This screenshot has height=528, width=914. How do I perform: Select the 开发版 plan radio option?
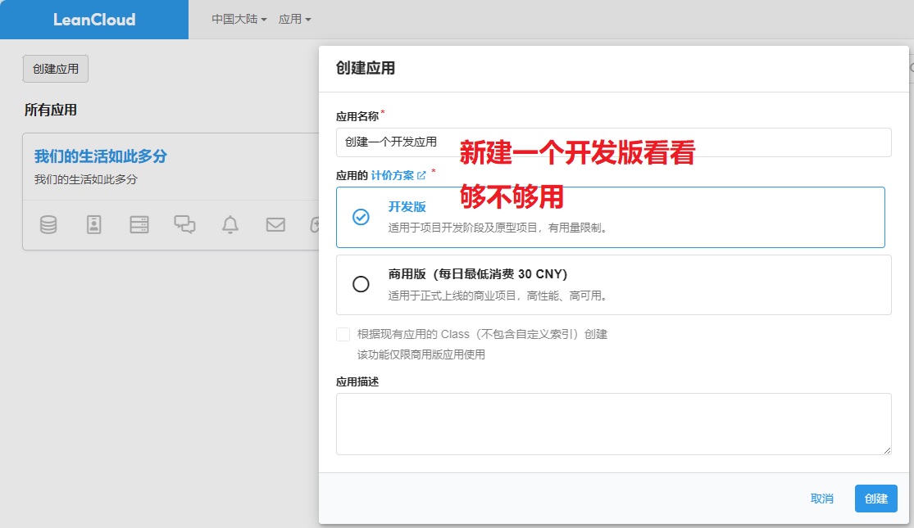(x=361, y=217)
